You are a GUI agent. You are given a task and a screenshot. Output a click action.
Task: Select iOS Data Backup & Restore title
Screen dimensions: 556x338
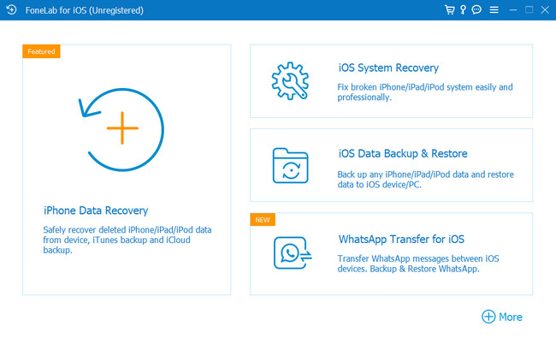point(403,153)
